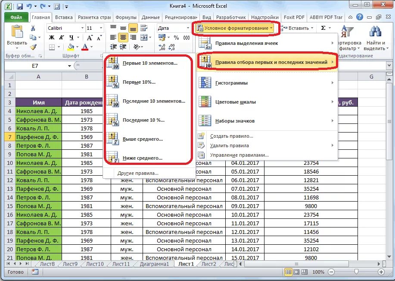Open the Дата number format dropdown
395x281 pixels.
pyautogui.click(x=188, y=28)
